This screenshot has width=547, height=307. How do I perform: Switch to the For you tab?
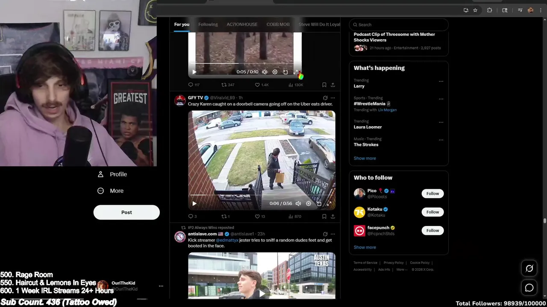point(182,24)
